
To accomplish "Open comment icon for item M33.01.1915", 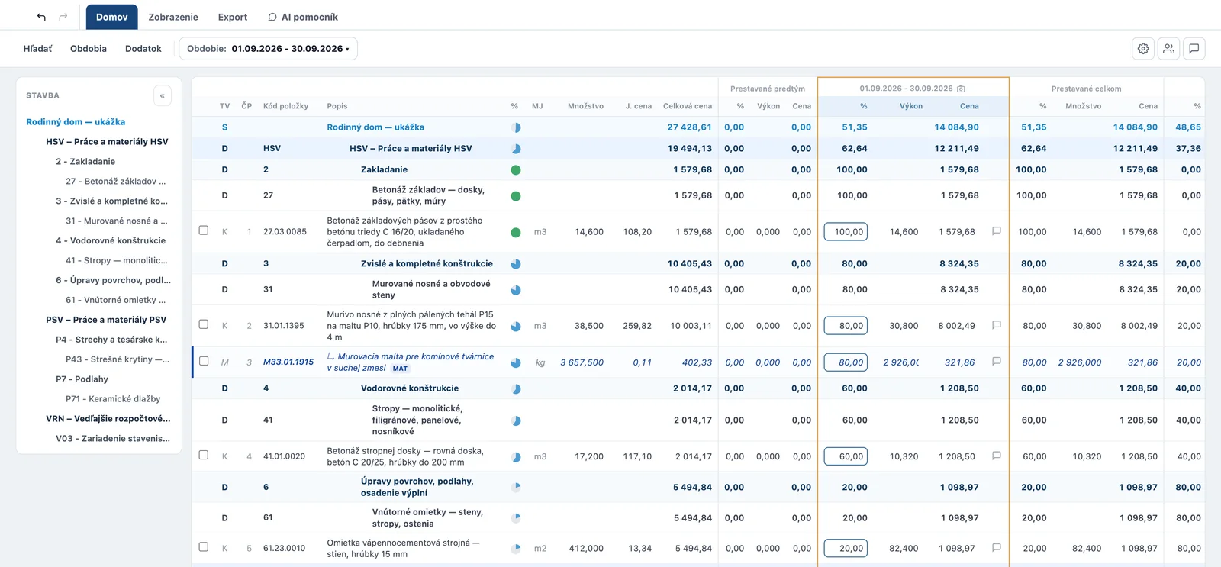I will click(996, 362).
